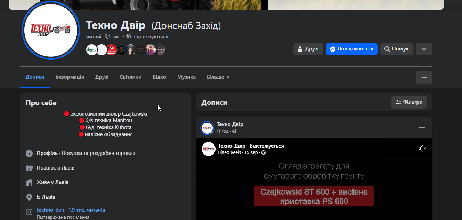Open the Відео tab
This screenshot has height=220, width=462.
point(159,77)
